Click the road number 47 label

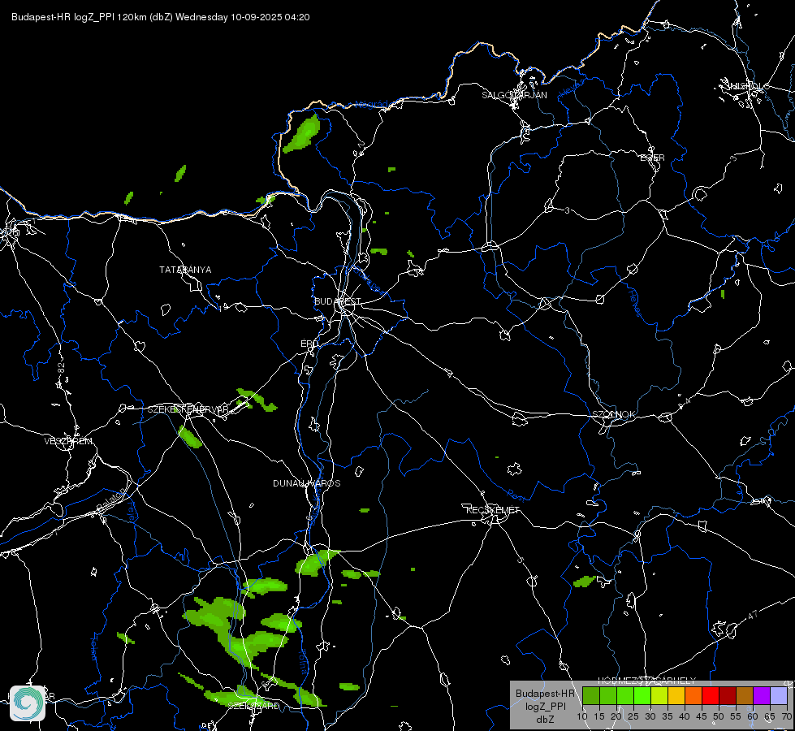click(x=753, y=615)
